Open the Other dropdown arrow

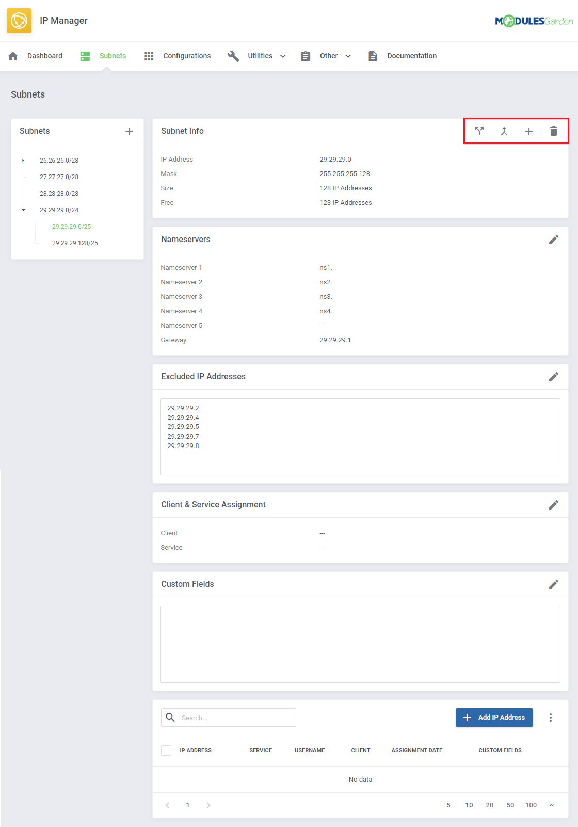(x=348, y=56)
